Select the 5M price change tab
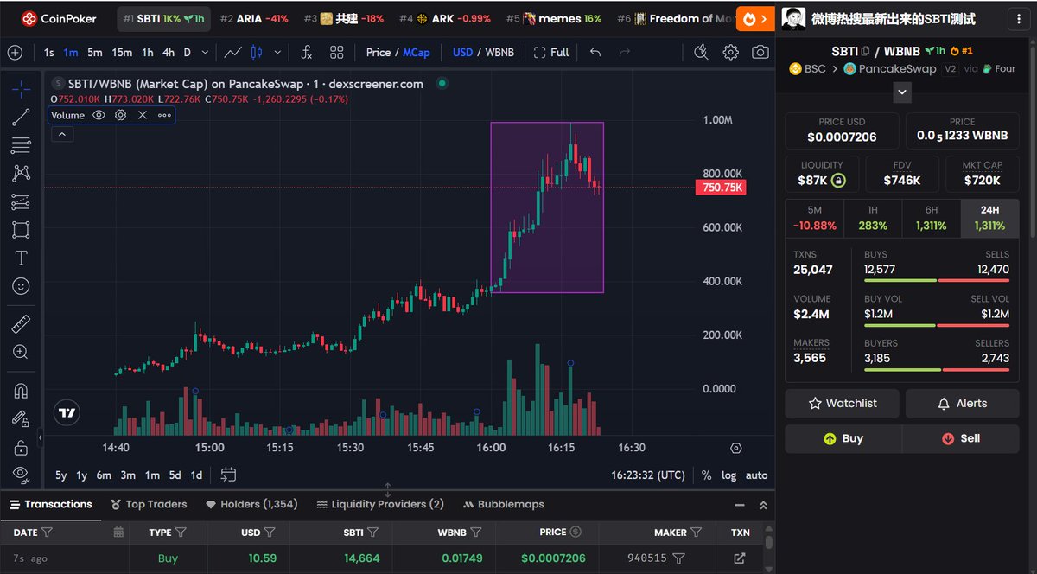Image resolution: width=1037 pixels, height=574 pixels. [x=814, y=219]
